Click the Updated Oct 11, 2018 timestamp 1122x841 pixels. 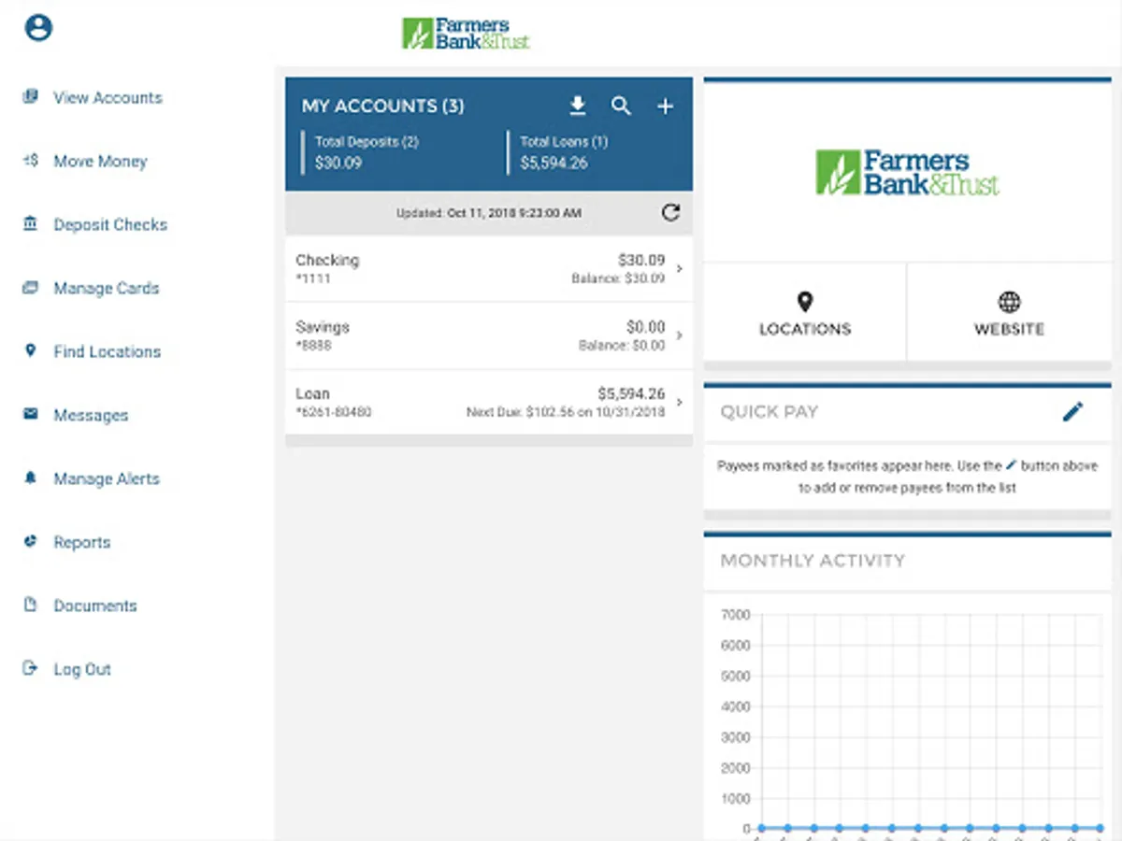pyautogui.click(x=488, y=213)
